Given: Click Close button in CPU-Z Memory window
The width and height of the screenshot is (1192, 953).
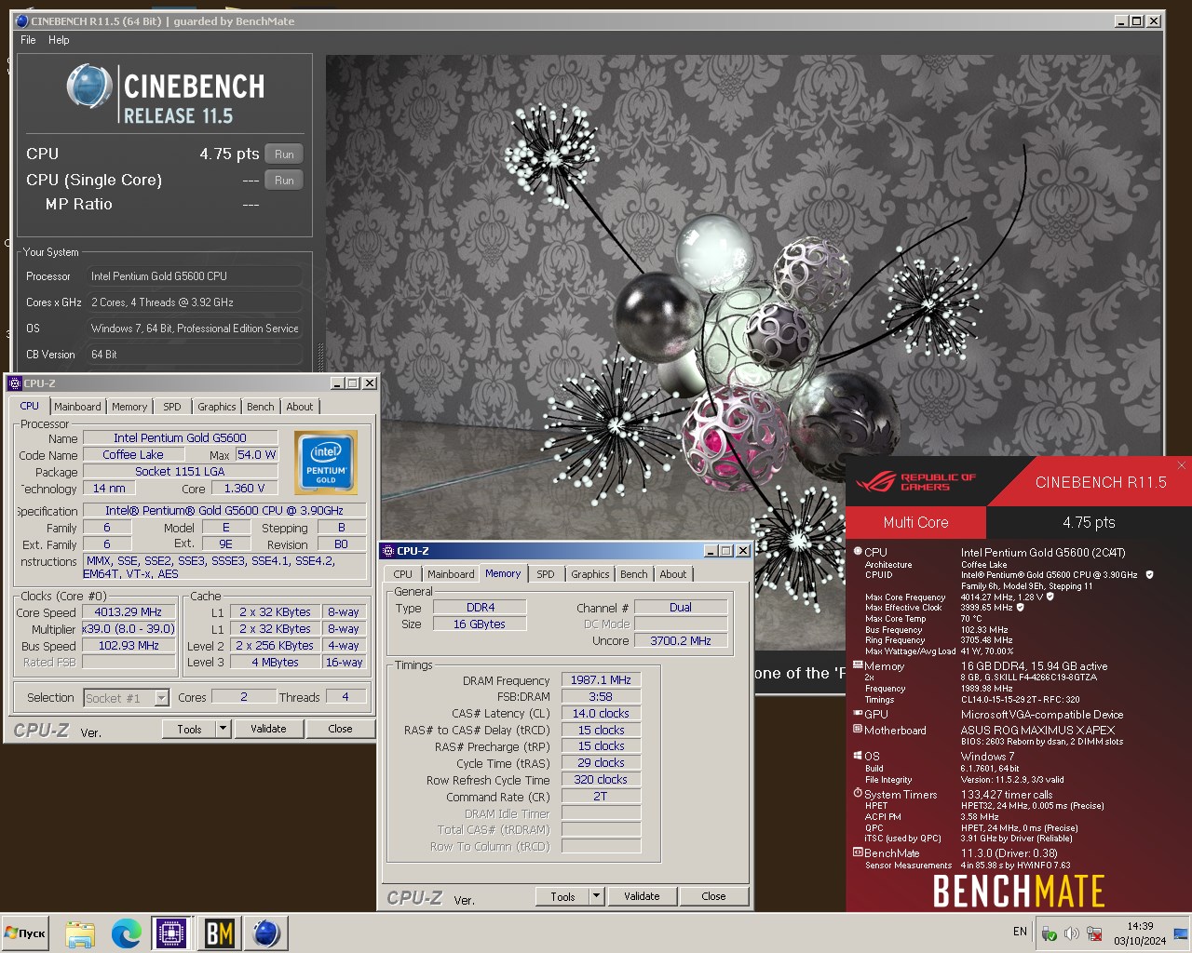Looking at the screenshot, I should pos(713,896).
